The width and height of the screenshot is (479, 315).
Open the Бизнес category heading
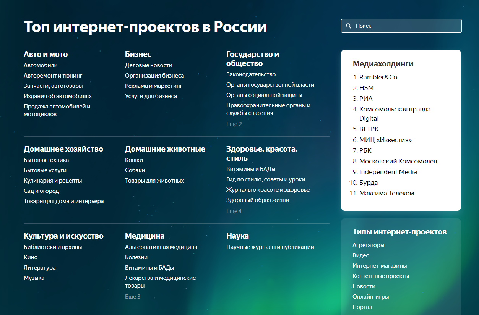tap(138, 54)
